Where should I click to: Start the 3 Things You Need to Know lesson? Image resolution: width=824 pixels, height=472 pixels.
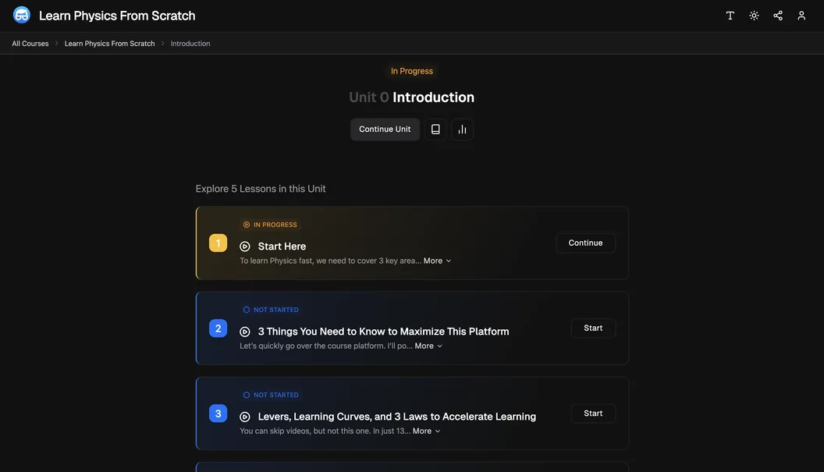click(x=593, y=328)
